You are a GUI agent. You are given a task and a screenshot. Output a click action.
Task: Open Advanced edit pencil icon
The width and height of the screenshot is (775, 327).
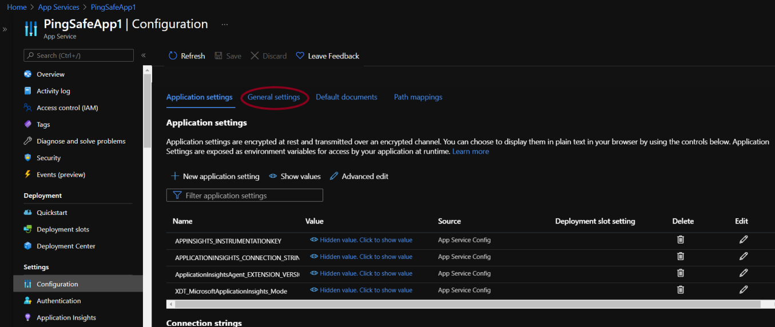pyautogui.click(x=335, y=176)
